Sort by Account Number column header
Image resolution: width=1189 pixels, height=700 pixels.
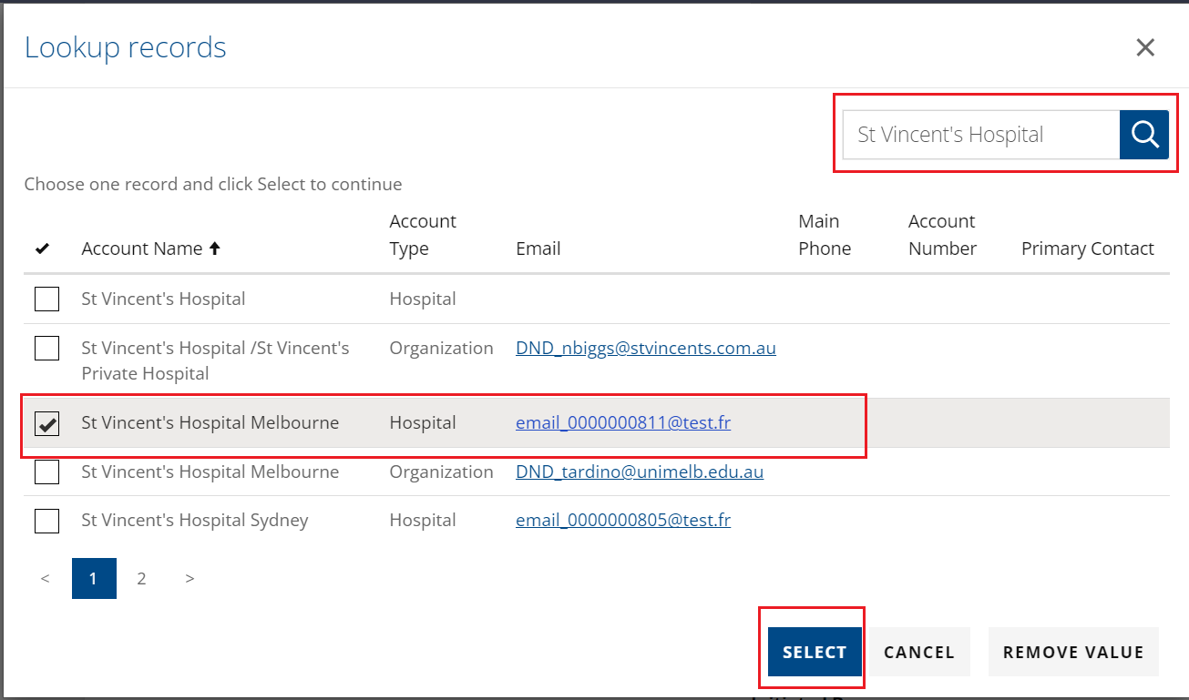point(942,235)
